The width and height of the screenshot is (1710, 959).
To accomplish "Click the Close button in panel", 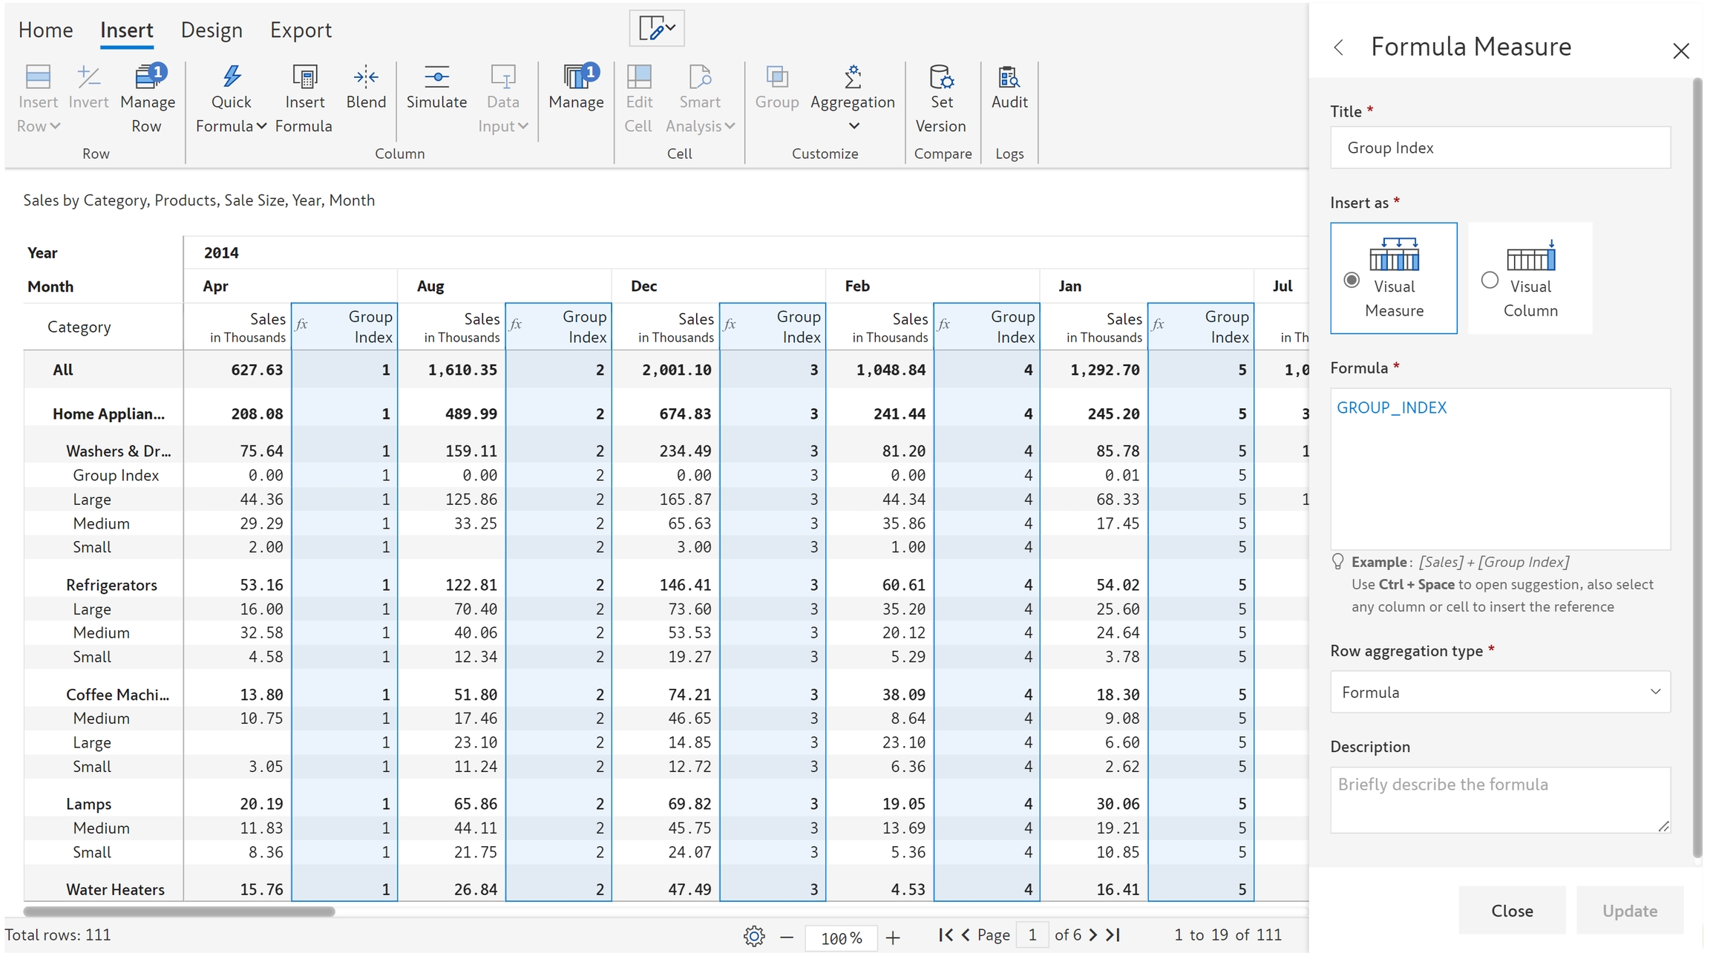I will point(1512,910).
